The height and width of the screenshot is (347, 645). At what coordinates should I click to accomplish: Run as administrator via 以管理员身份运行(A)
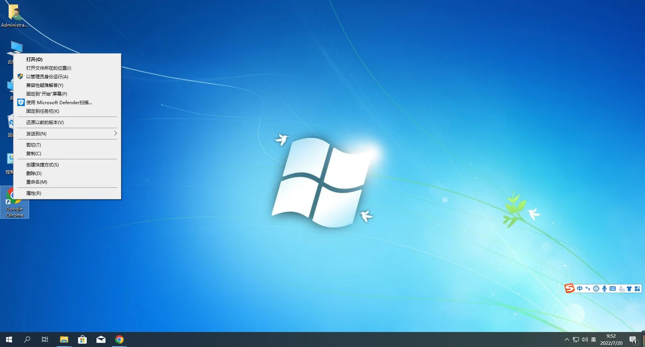coord(67,77)
